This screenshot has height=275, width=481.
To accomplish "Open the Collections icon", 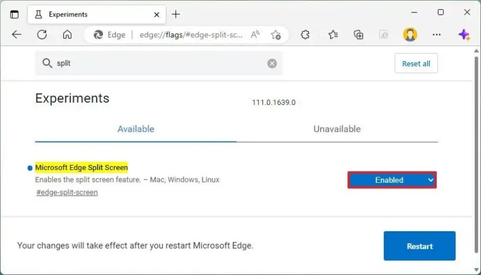I will tap(358, 35).
